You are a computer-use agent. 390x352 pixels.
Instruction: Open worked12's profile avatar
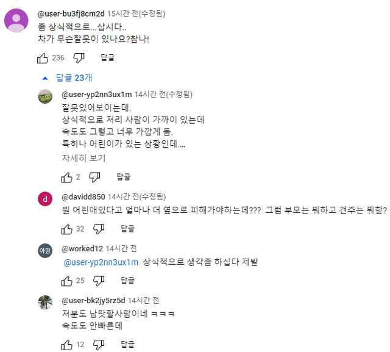(45, 251)
